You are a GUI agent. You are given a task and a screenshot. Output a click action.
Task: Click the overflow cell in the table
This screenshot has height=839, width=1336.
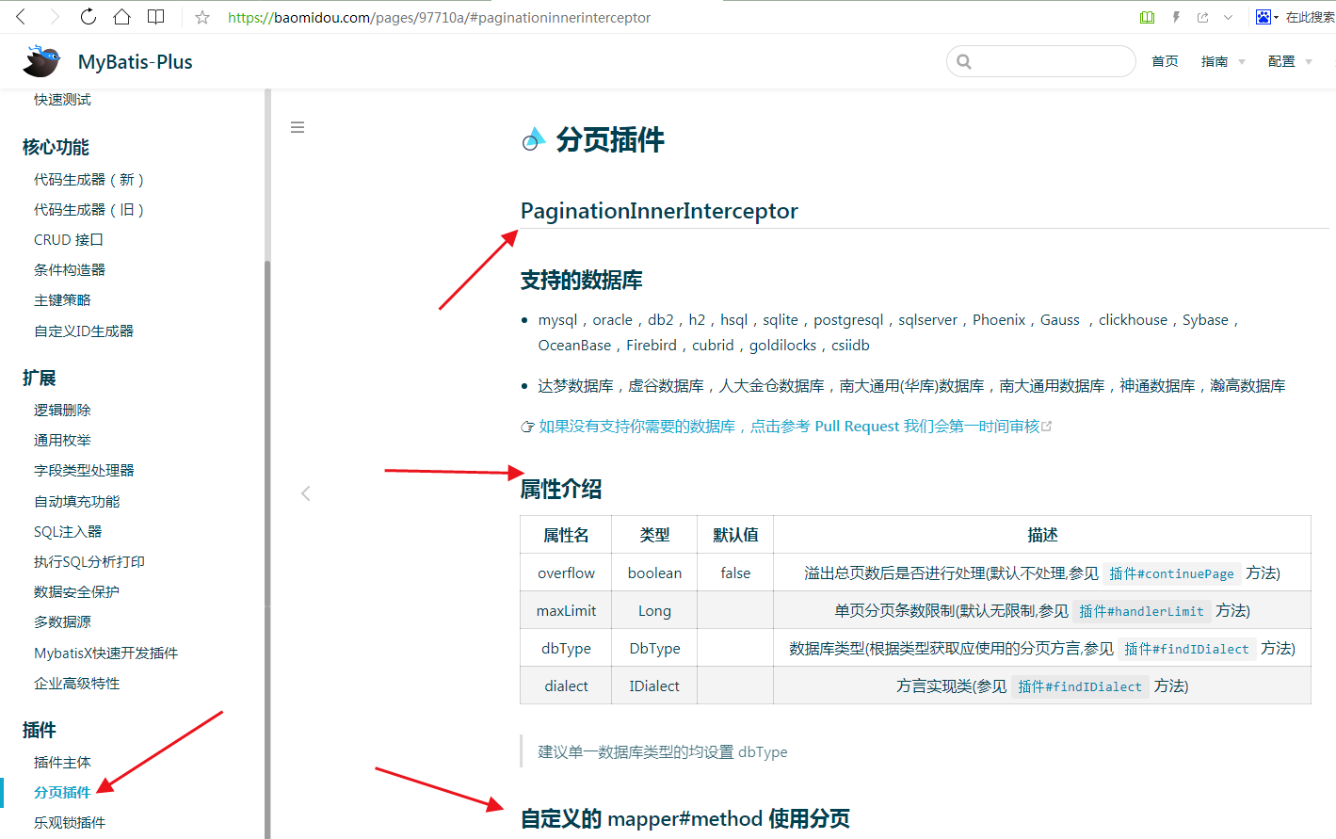pos(566,573)
